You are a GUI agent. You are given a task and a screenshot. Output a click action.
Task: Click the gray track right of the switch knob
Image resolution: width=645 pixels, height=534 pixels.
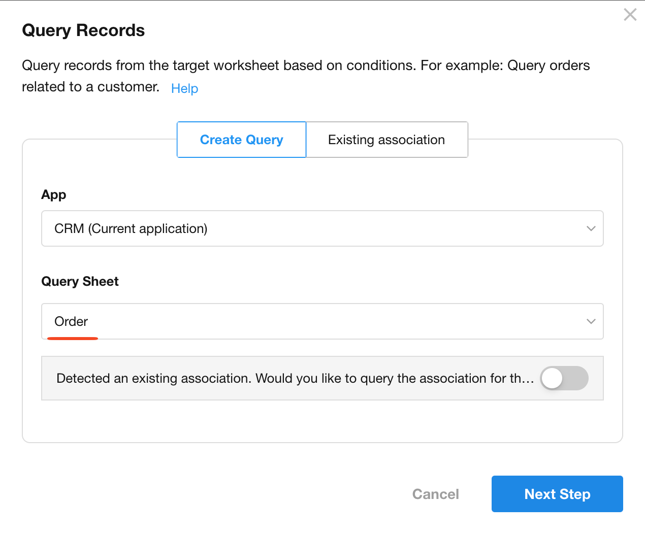click(576, 378)
